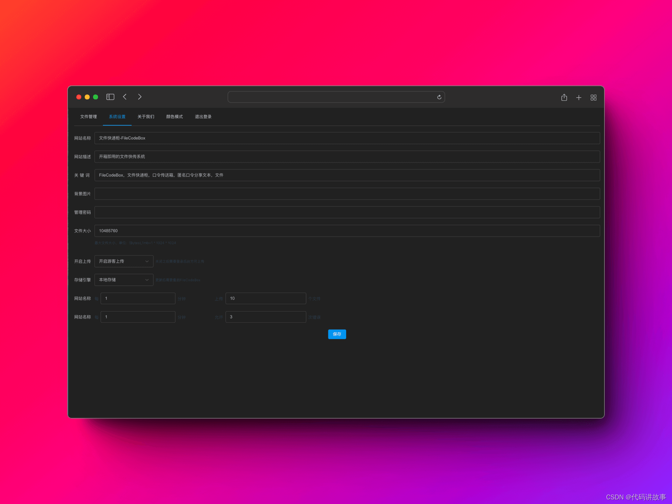Expand the 开启游客上传 dropdown
Viewport: 672px width, 504px height.
click(124, 261)
